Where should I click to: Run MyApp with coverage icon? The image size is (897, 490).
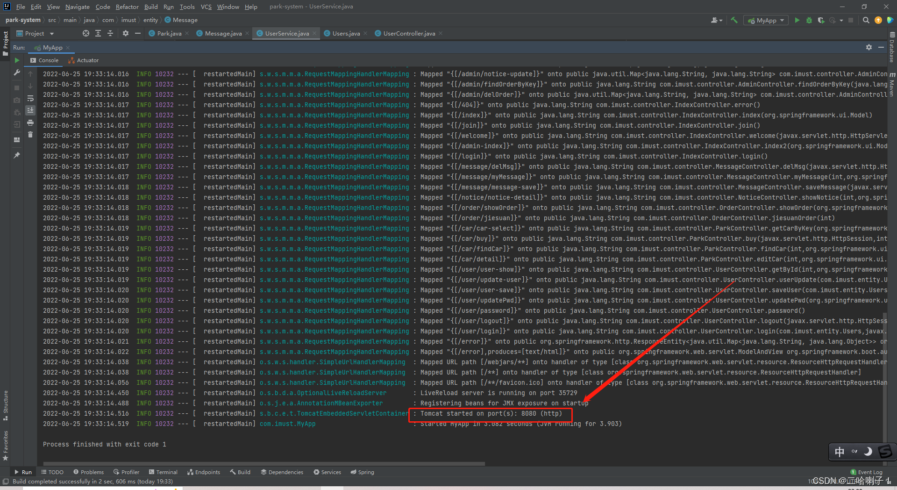(821, 20)
